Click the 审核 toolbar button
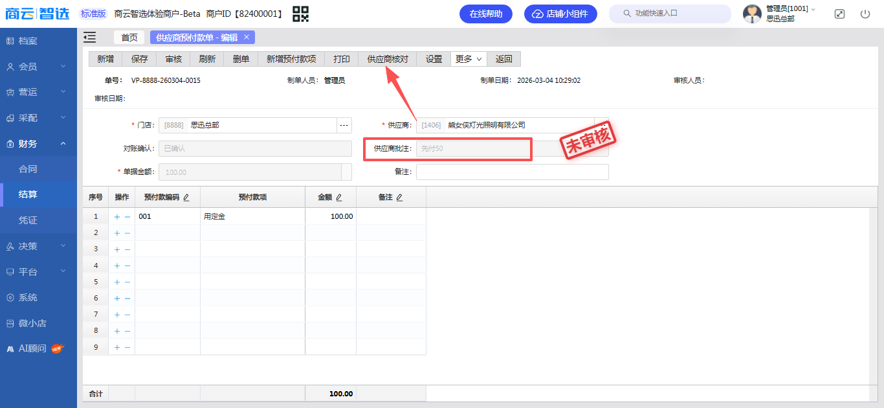Viewport: 884px width, 408px height. (x=173, y=59)
